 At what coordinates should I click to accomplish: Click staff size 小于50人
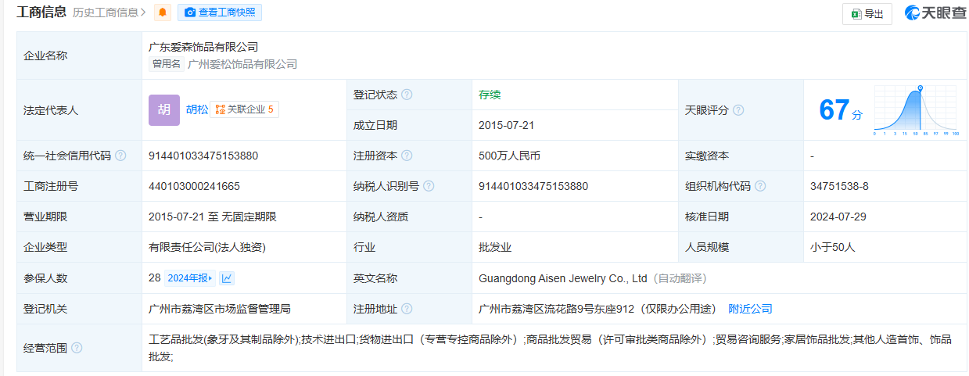[x=834, y=247]
